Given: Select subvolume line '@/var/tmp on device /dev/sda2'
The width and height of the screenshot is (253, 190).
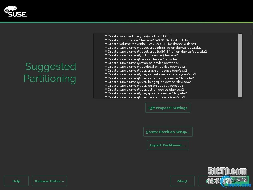Looking at the screenshot, I should click(146, 97).
